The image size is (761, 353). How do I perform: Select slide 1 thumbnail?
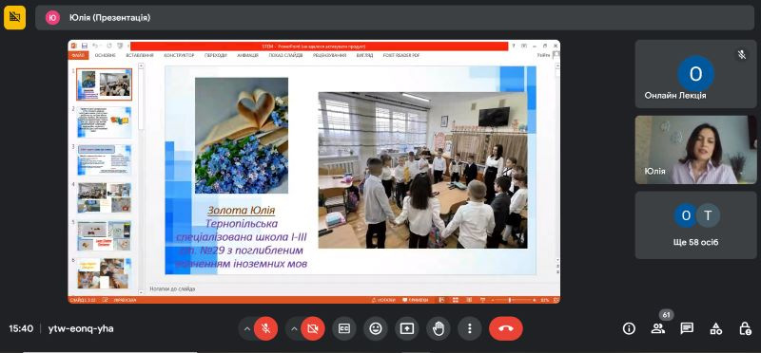tap(105, 84)
